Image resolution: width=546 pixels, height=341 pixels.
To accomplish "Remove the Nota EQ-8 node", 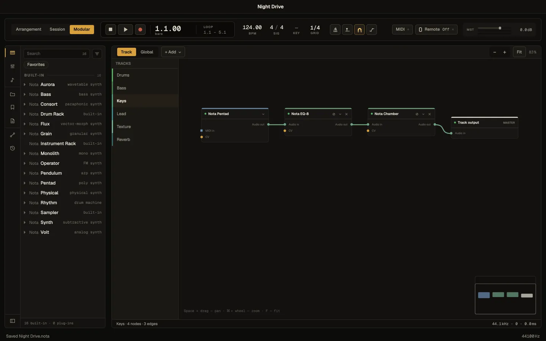I will (x=346, y=114).
